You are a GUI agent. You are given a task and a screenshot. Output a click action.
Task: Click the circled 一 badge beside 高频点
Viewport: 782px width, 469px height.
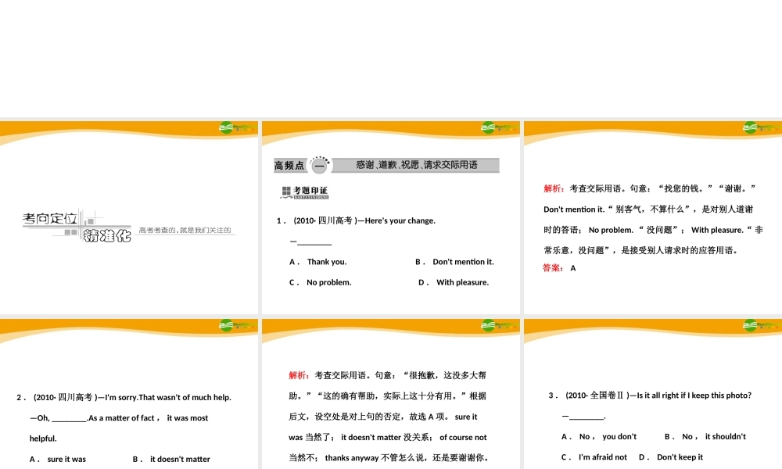point(319,165)
